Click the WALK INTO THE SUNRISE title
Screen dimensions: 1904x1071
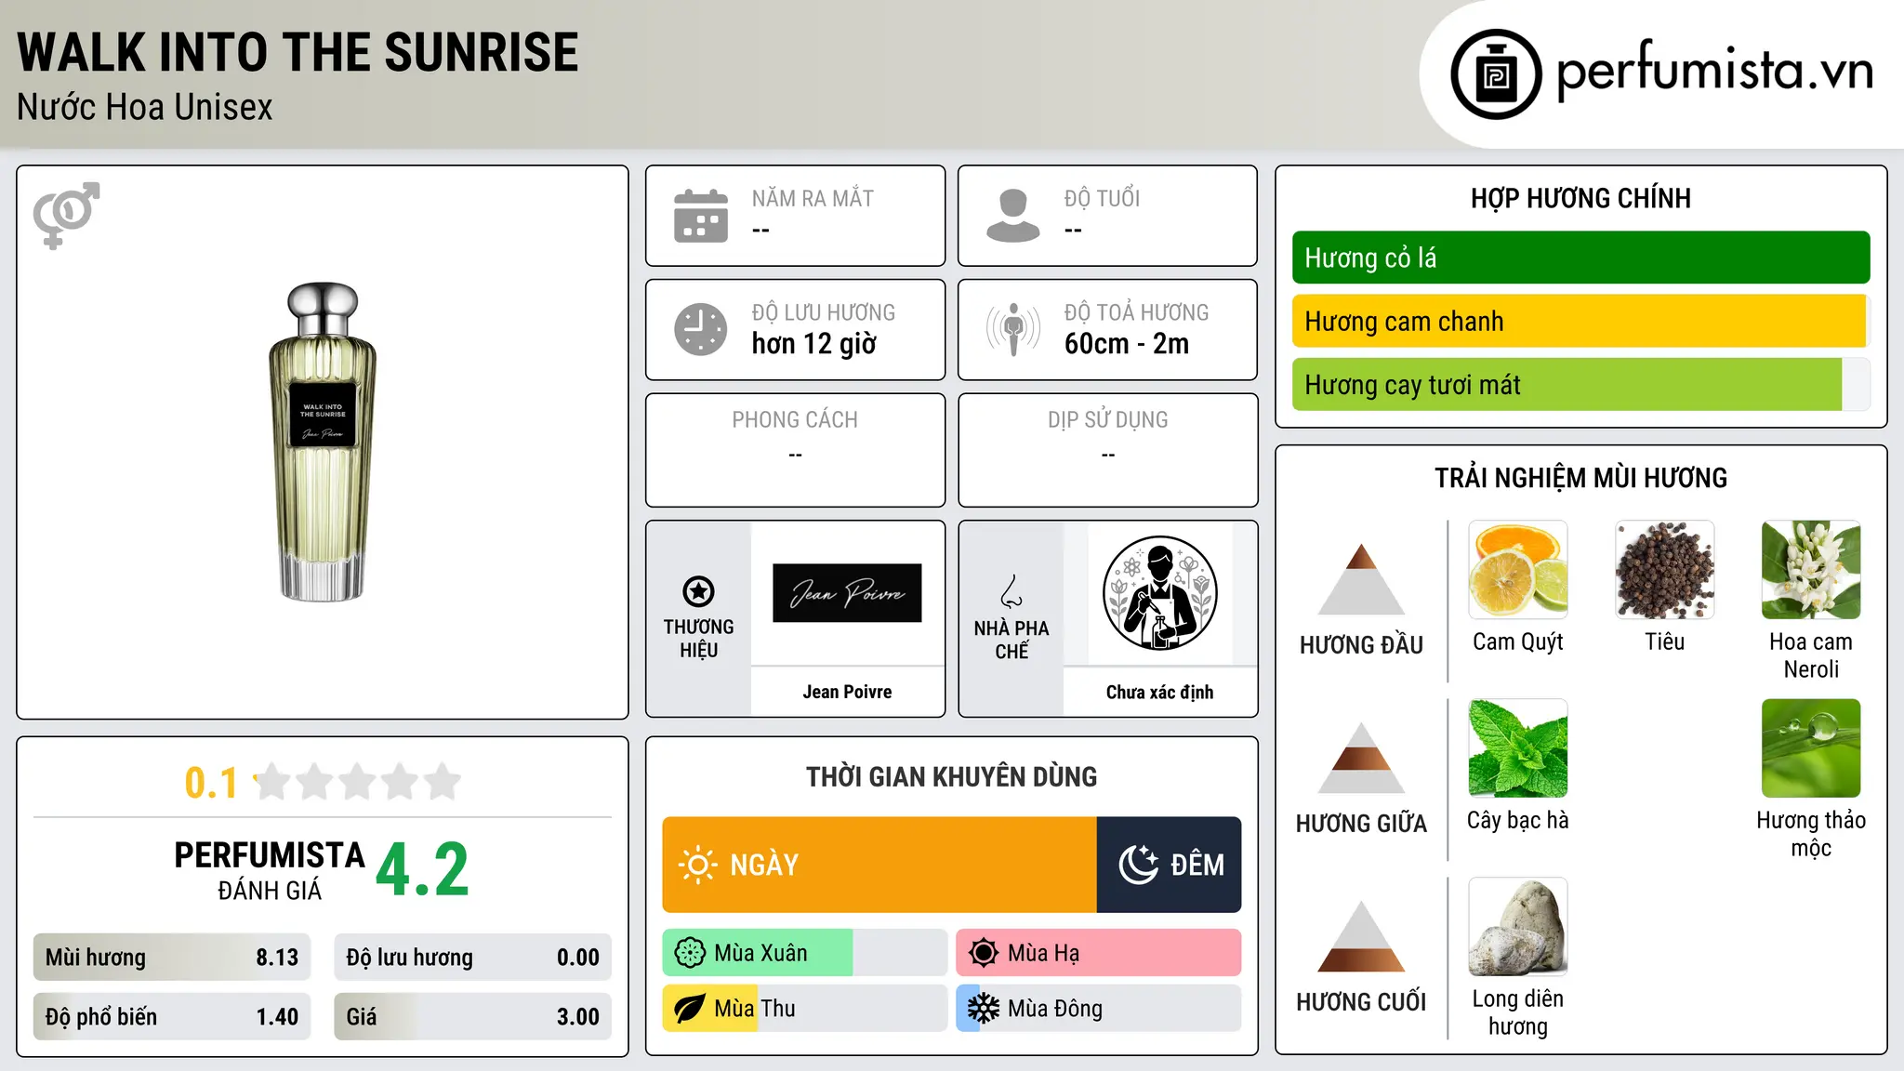coord(297,52)
